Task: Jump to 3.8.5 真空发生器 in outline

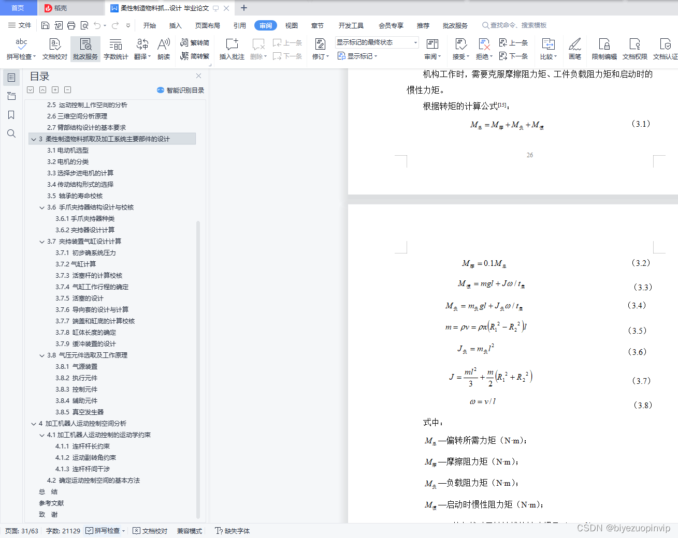Action: (x=80, y=412)
